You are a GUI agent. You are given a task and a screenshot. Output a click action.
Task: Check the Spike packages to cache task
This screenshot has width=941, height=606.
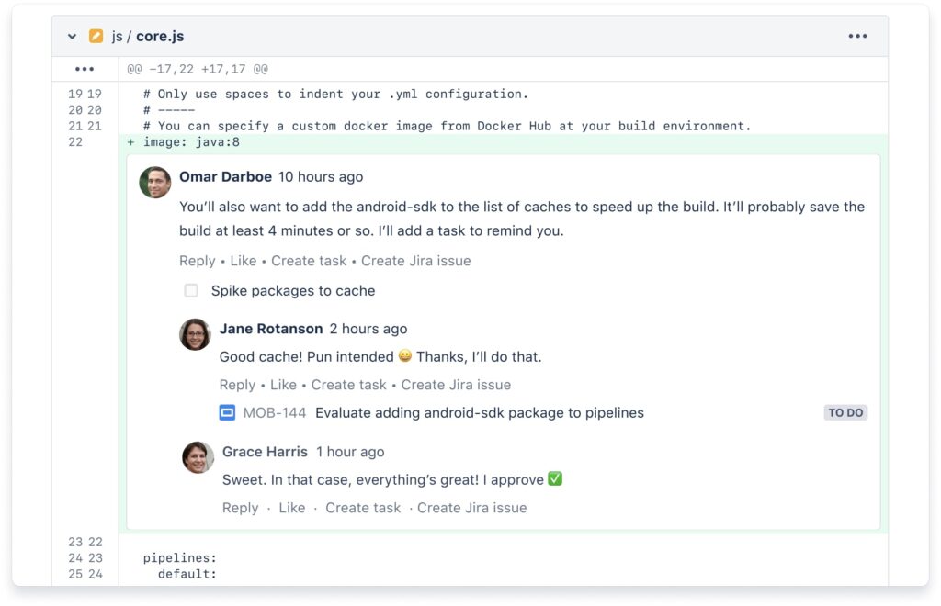point(191,289)
